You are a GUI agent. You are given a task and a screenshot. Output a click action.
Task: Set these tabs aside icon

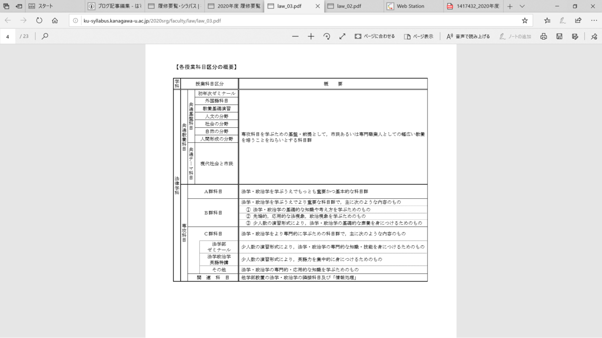19,6
